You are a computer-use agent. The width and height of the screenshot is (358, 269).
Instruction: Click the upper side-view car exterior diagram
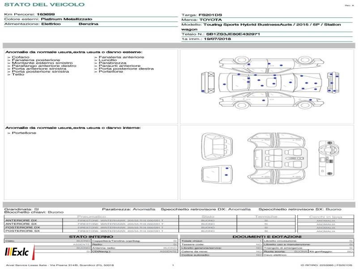(x=272, y=64)
